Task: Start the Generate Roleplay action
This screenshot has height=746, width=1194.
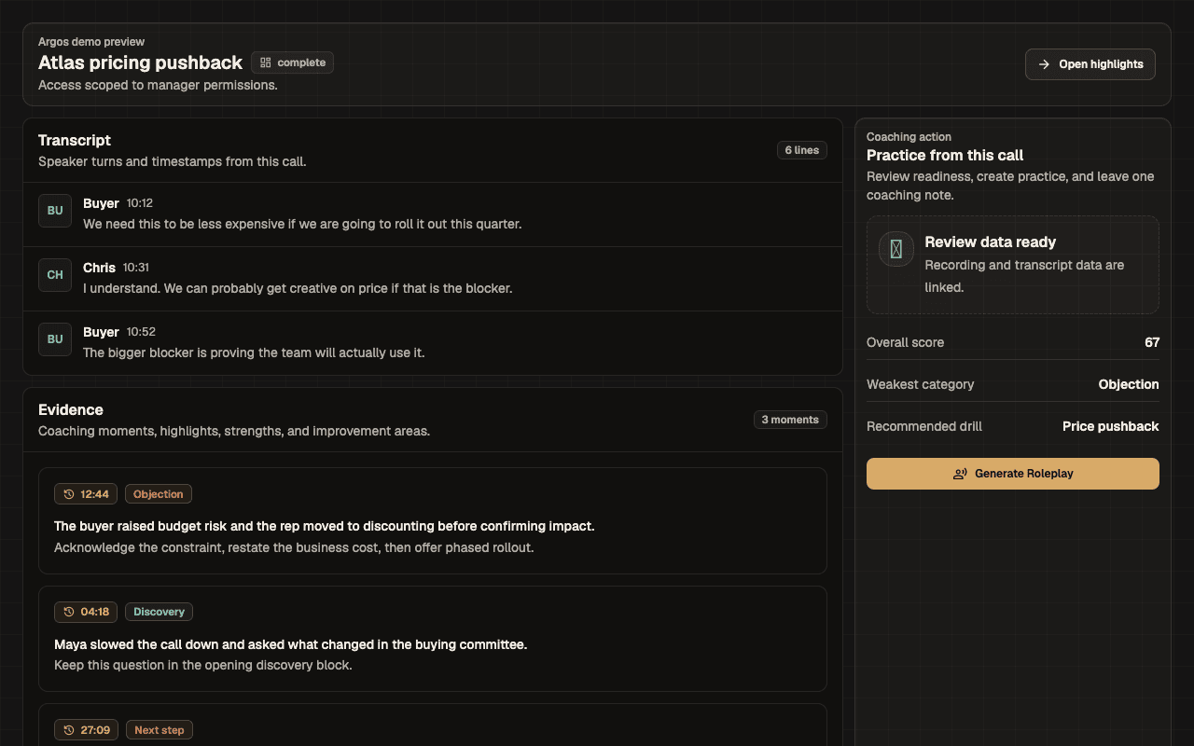Action: click(1013, 474)
